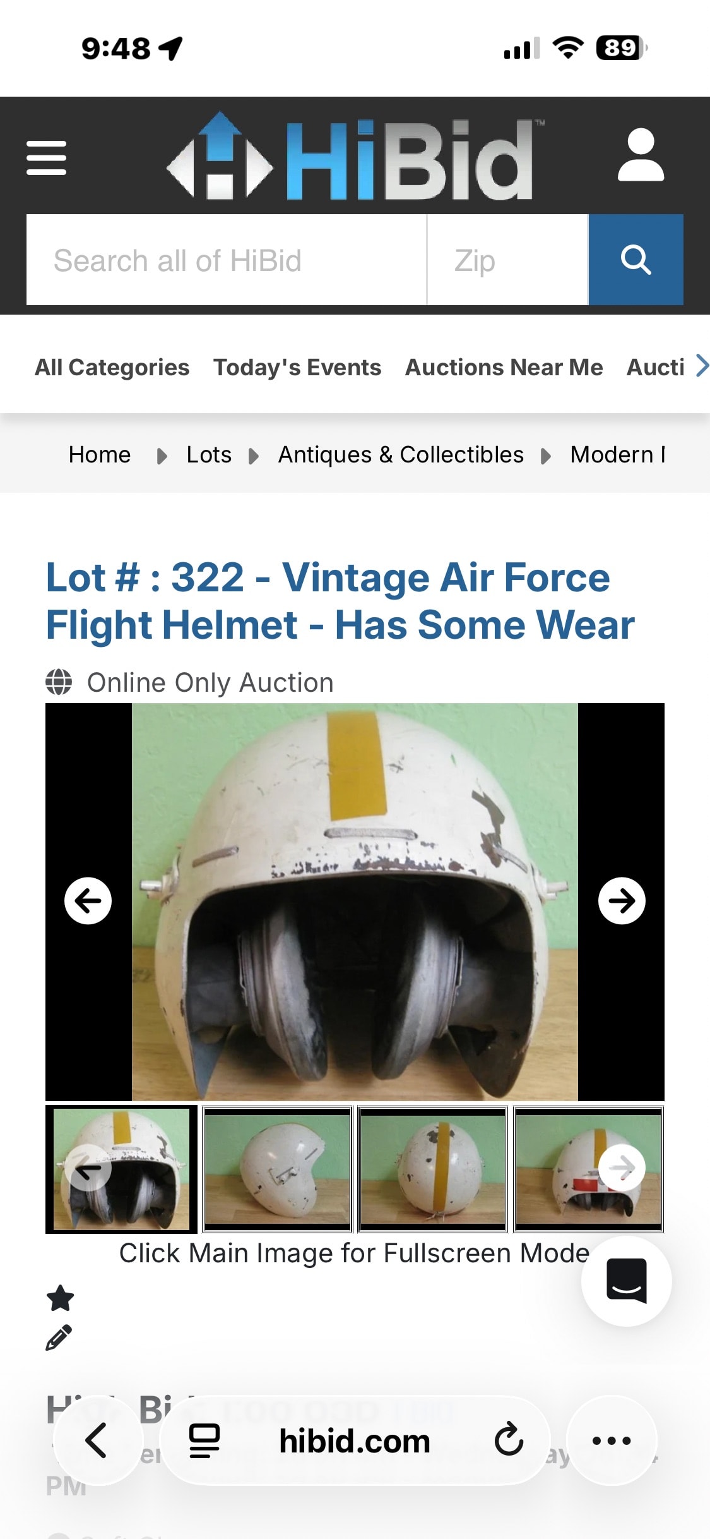The height and width of the screenshot is (1539, 710).
Task: Open the hamburger menu
Action: coord(46,157)
